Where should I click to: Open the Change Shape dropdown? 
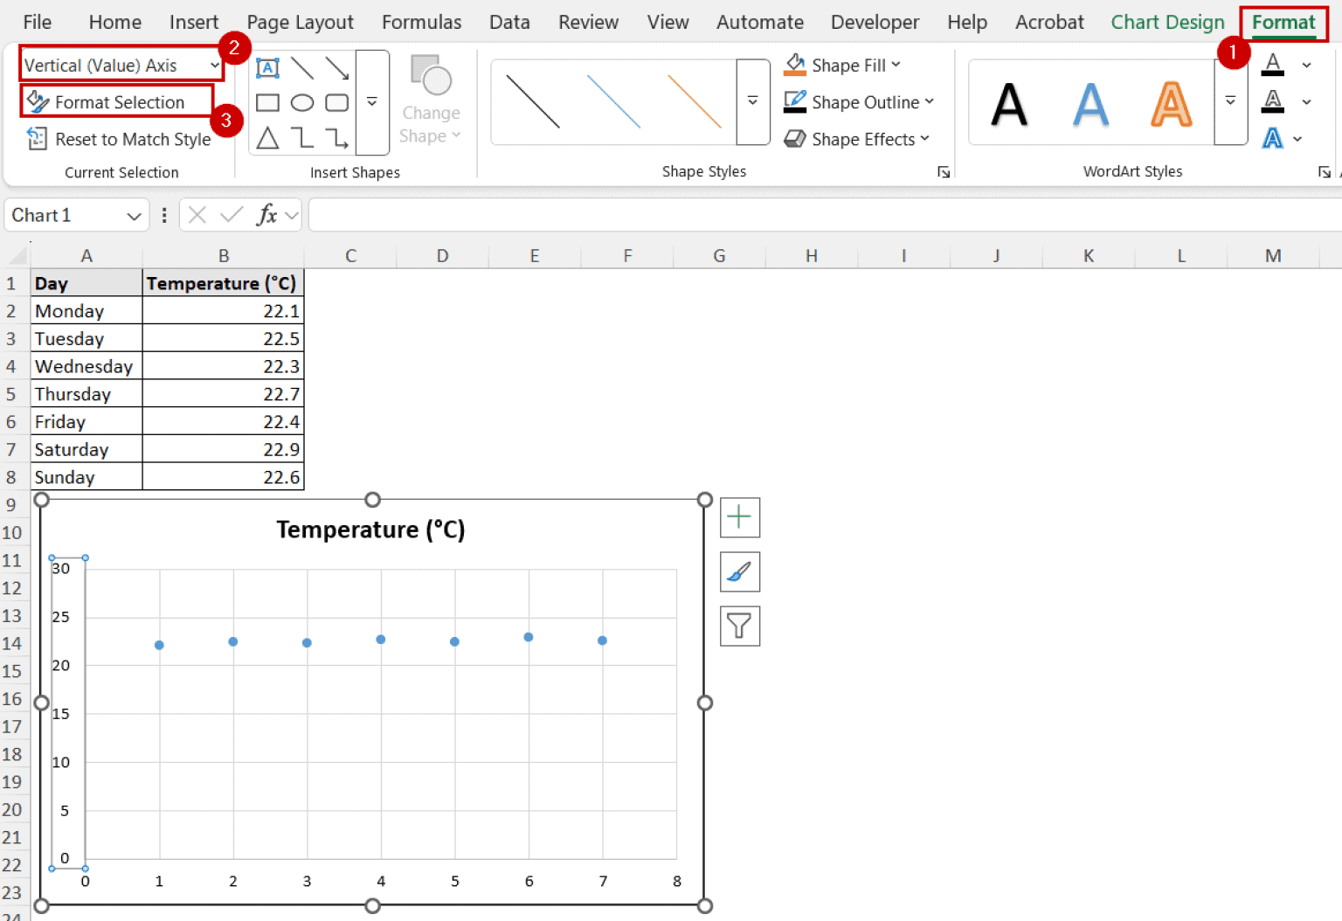tap(430, 99)
